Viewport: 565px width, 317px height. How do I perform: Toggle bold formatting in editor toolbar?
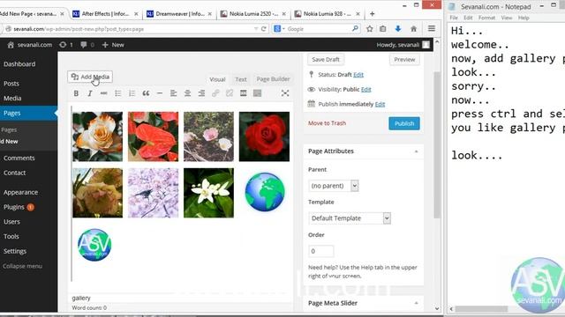click(76, 93)
